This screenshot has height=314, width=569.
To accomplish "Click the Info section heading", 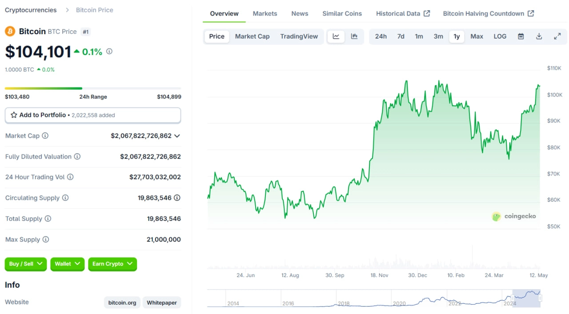I will pos(12,285).
